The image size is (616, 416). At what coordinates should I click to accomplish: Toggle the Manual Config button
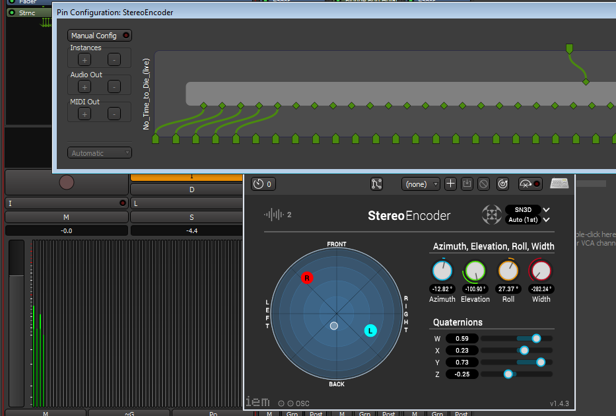pos(100,36)
